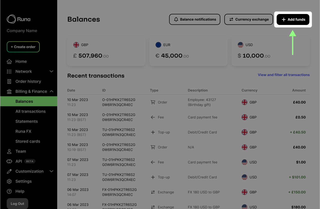
Task: Click 'Employee: 43127 (Birthday gift)' description
Action: click(202, 102)
